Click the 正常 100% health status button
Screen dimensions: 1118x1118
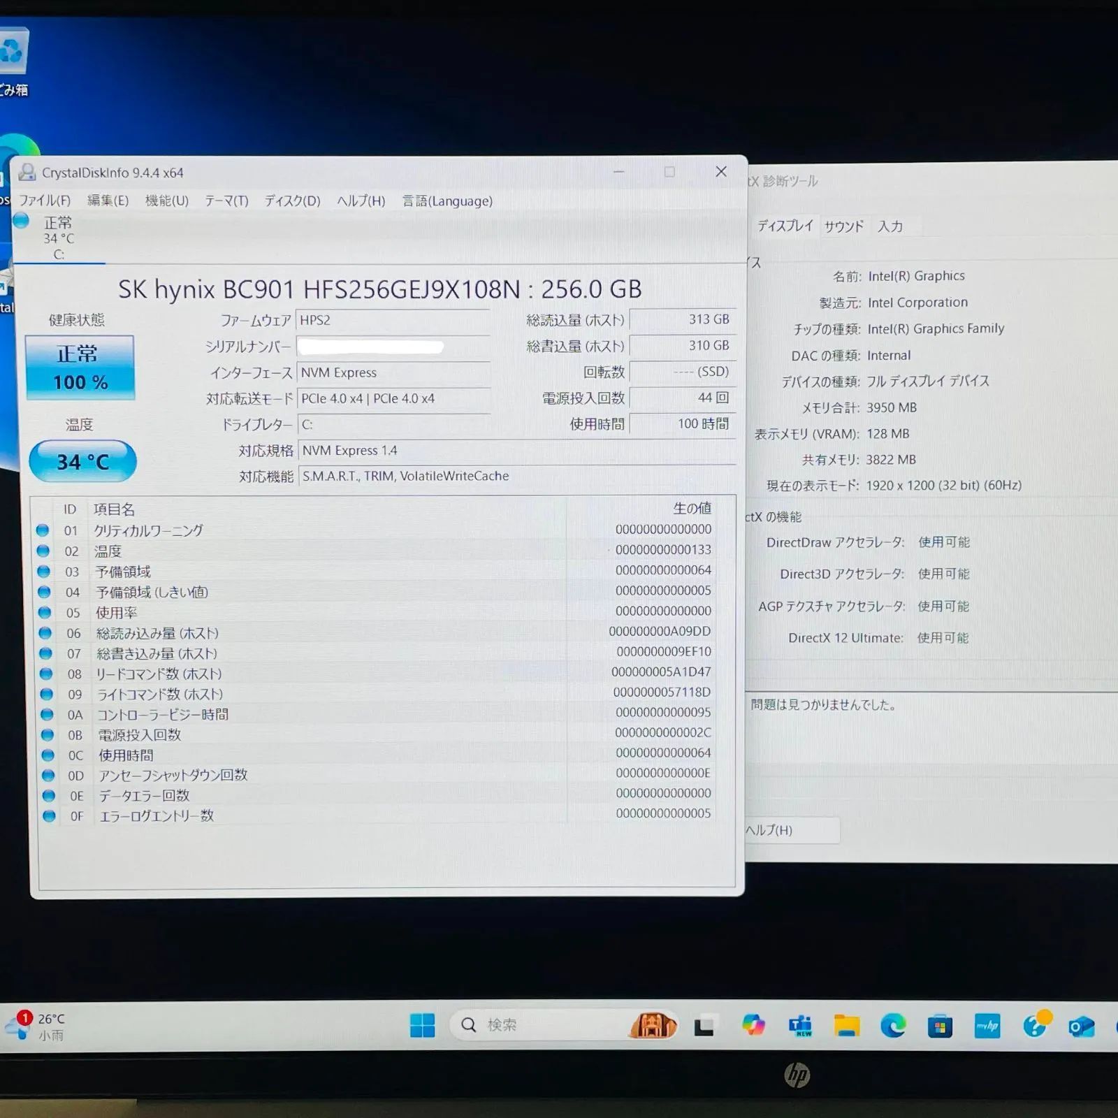tap(80, 365)
